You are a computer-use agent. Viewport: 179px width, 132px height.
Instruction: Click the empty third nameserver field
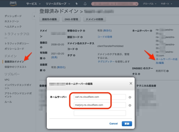tap(100, 113)
